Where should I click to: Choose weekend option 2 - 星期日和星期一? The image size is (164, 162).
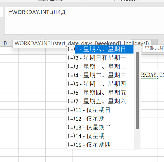[100, 58]
